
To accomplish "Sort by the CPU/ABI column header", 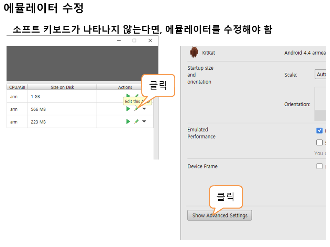I will point(17,87).
